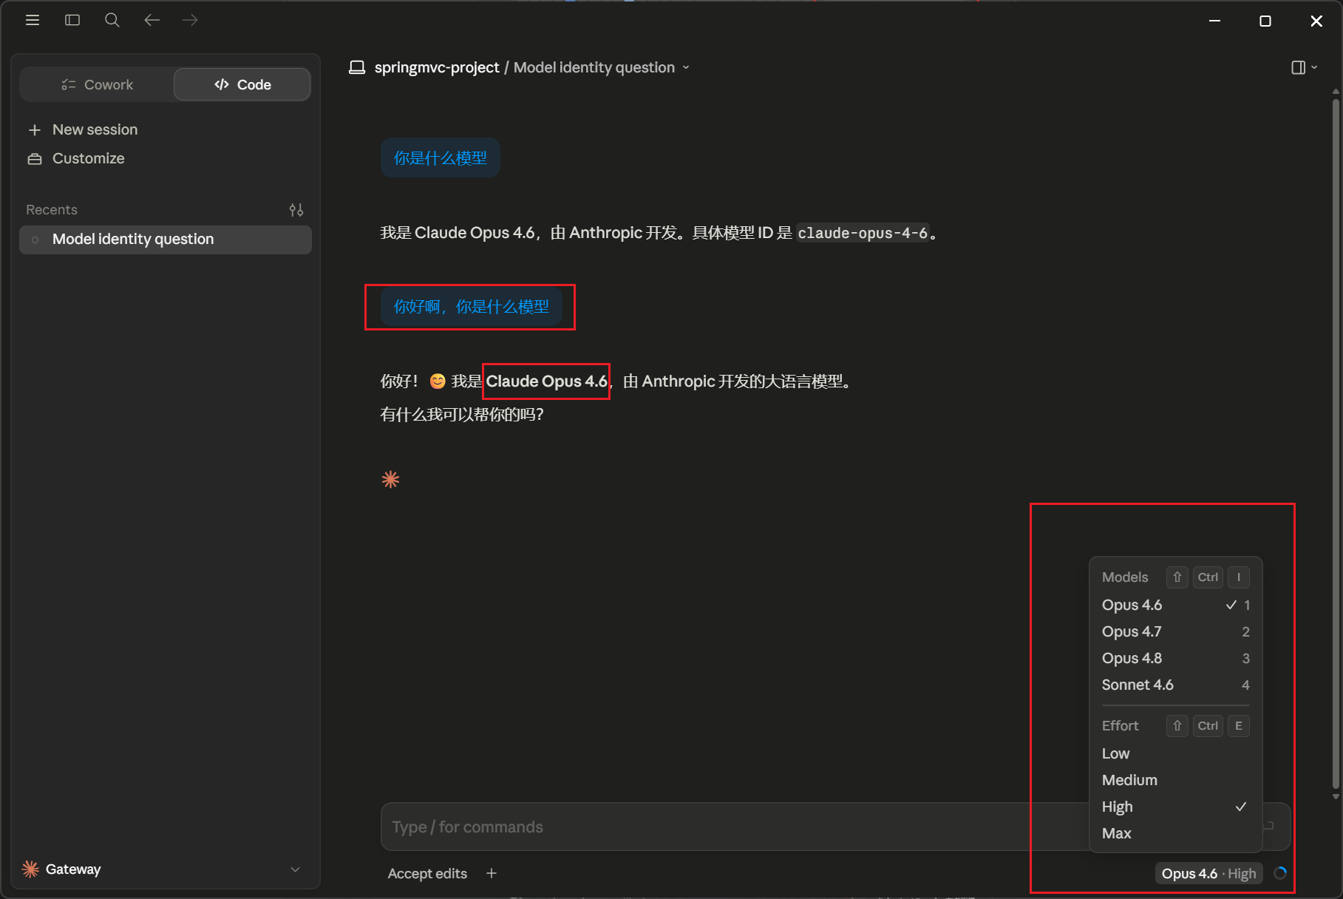
Task: Set Effort to Medium
Action: coord(1175,780)
